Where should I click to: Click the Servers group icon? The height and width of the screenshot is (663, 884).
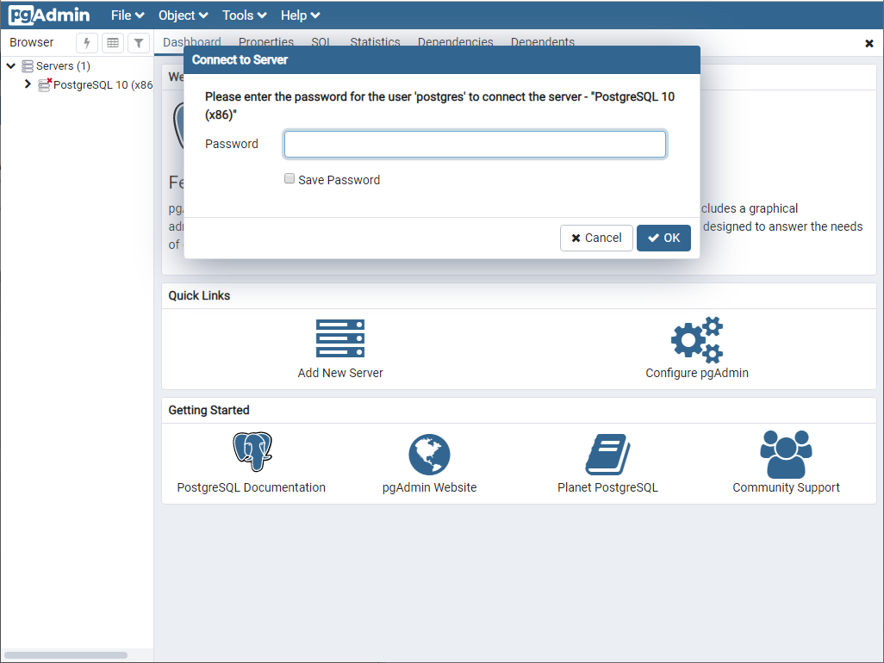27,66
